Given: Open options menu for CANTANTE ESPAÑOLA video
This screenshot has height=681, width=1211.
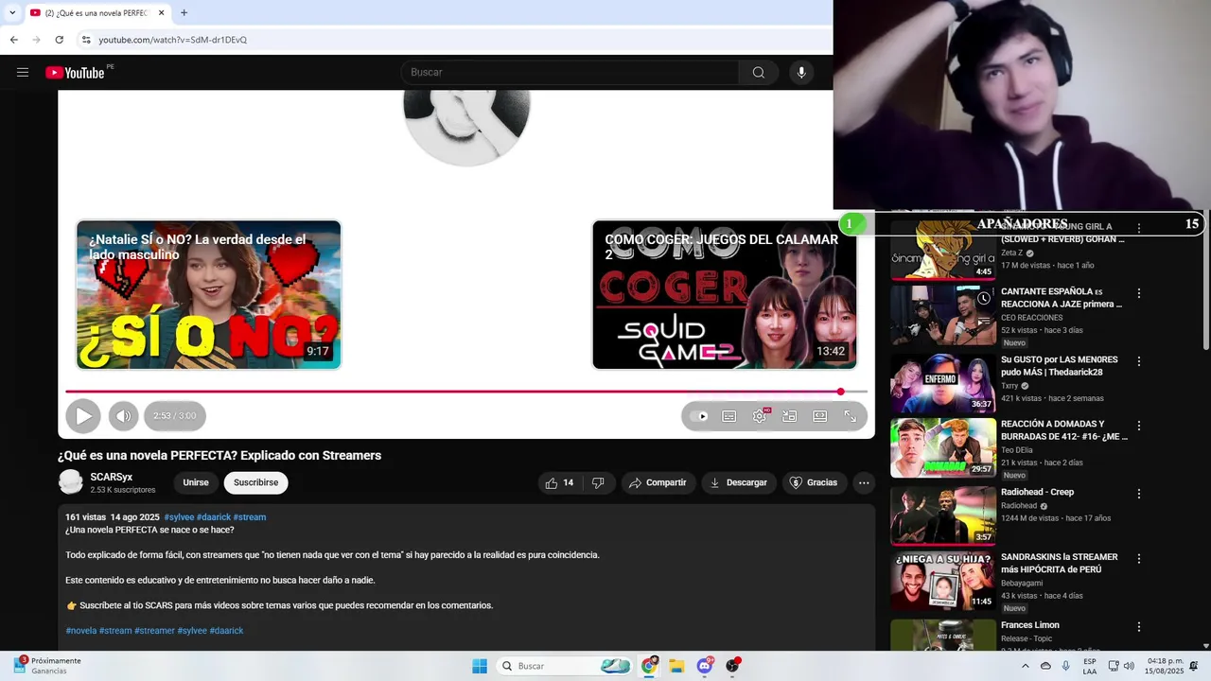Looking at the screenshot, I should tap(1139, 293).
